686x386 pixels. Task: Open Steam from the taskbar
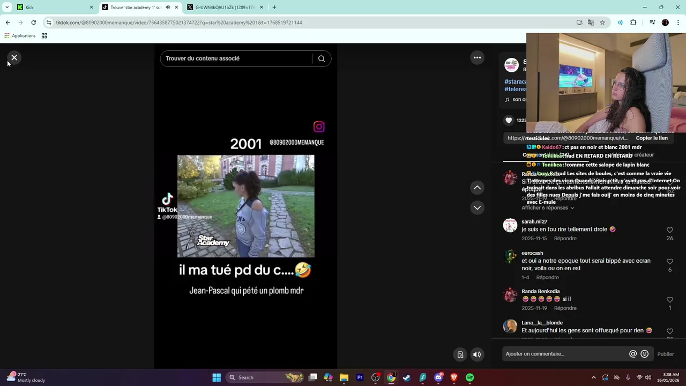click(407, 377)
